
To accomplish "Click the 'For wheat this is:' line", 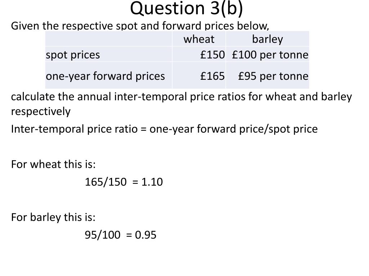I will tap(53, 164).
